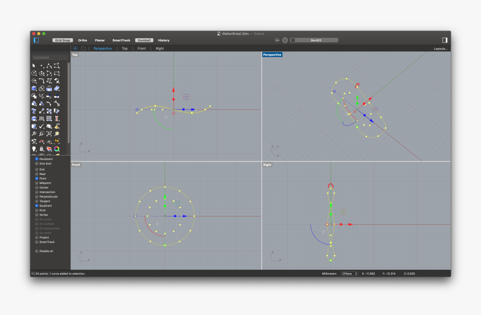Select the One shot osnap radio button
Image resolution: width=481 pixels, height=315 pixels.
[x=36, y=163]
